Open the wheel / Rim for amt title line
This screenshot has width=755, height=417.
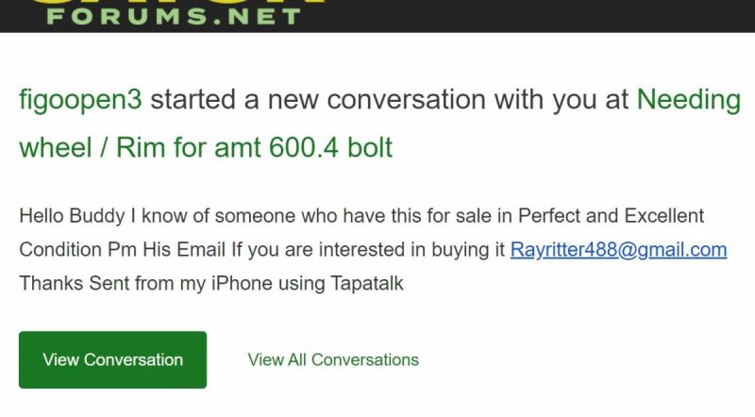(x=206, y=147)
